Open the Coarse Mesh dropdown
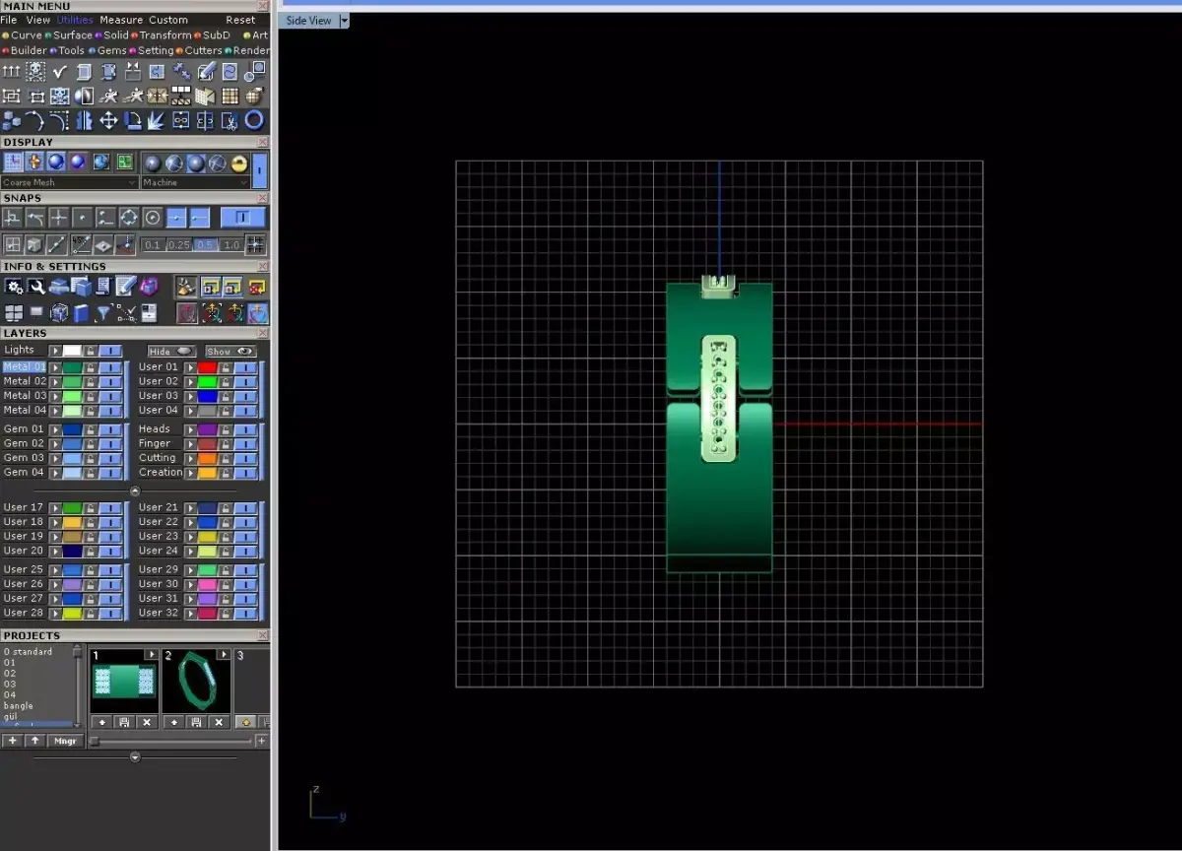The width and height of the screenshot is (1182, 851). (70, 182)
